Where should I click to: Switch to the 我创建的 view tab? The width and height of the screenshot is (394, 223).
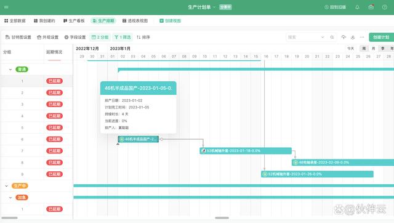[x=44, y=20]
